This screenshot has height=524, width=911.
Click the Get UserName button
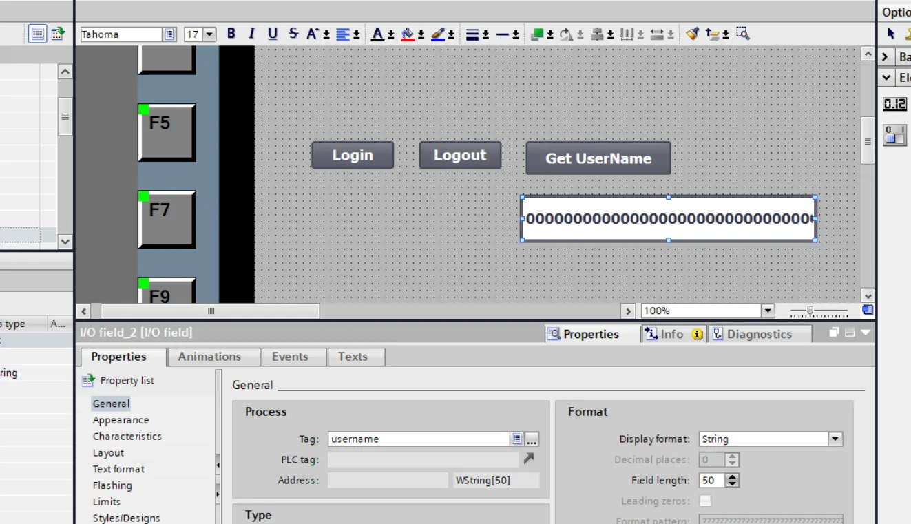pyautogui.click(x=598, y=158)
